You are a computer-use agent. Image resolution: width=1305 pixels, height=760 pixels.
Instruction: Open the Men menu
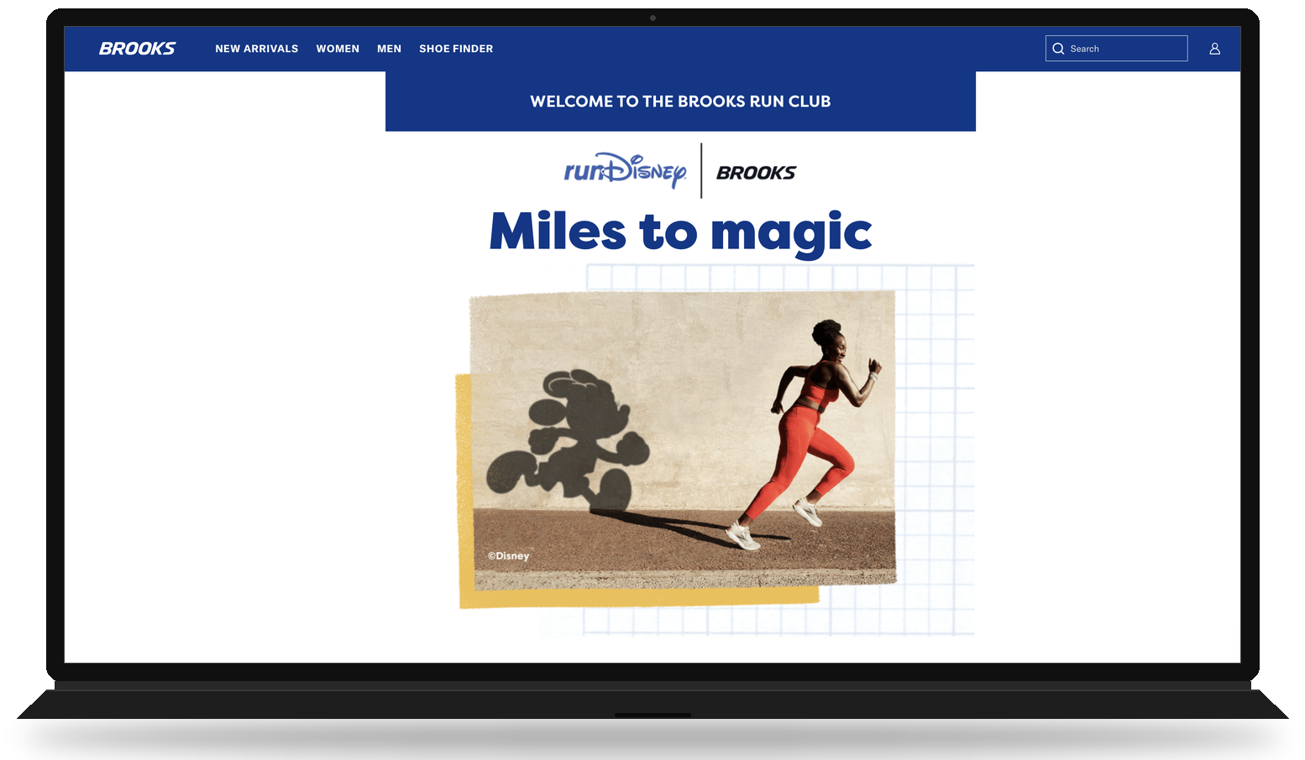[x=389, y=49]
